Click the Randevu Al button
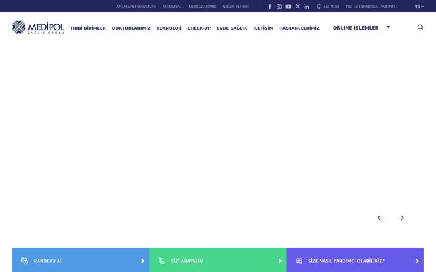 [x=81, y=260]
